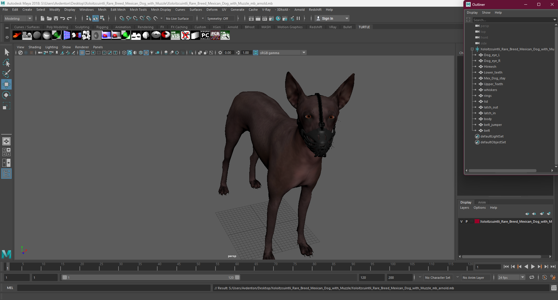Switch to the Anim layer tab
The width and height of the screenshot is (558, 300).
click(482, 202)
